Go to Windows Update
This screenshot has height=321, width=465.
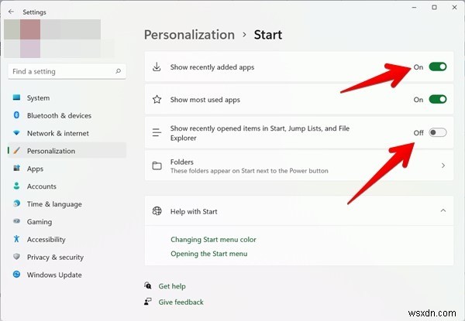[x=67, y=275]
